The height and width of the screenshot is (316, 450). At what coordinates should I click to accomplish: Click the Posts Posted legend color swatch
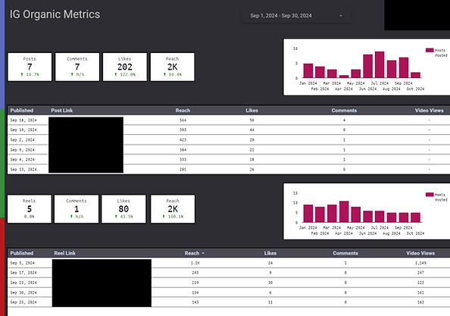coord(430,50)
